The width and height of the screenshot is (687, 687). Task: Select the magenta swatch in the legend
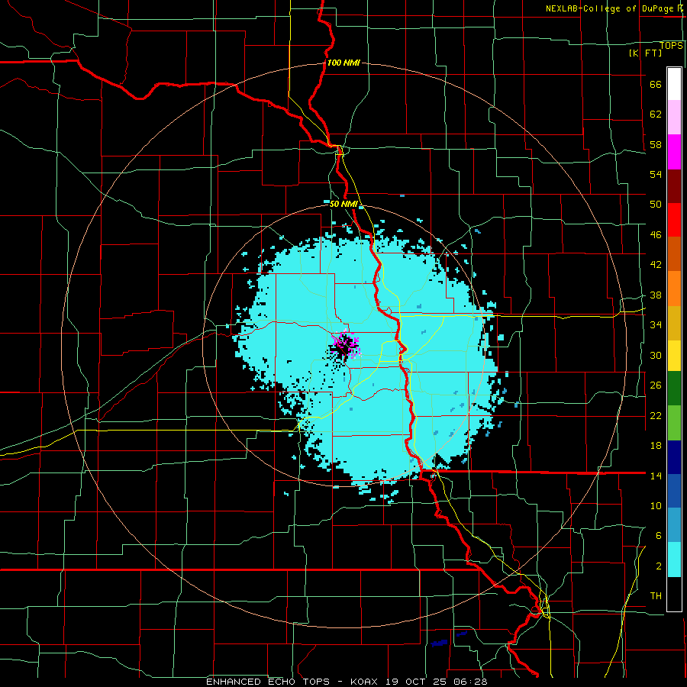[674, 152]
